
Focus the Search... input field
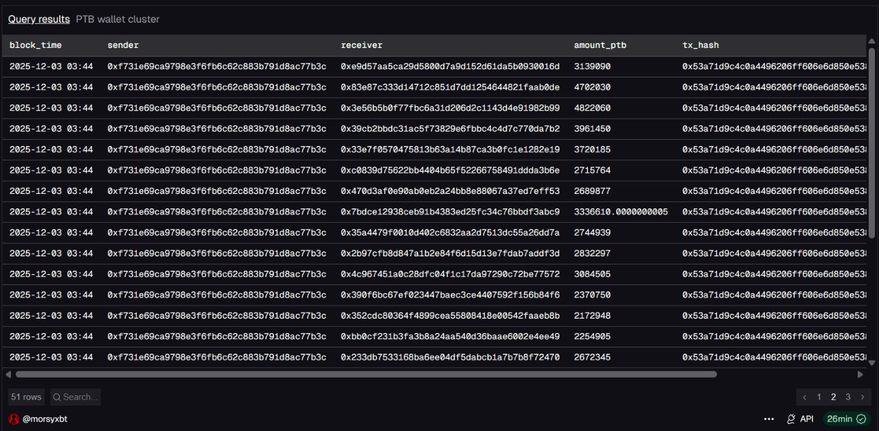pos(75,397)
